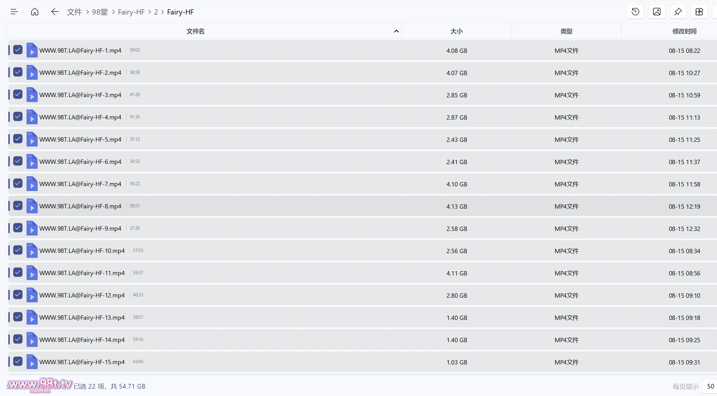This screenshot has height=396, width=717.
Task: Click the back arrow icon
Action: click(x=55, y=12)
